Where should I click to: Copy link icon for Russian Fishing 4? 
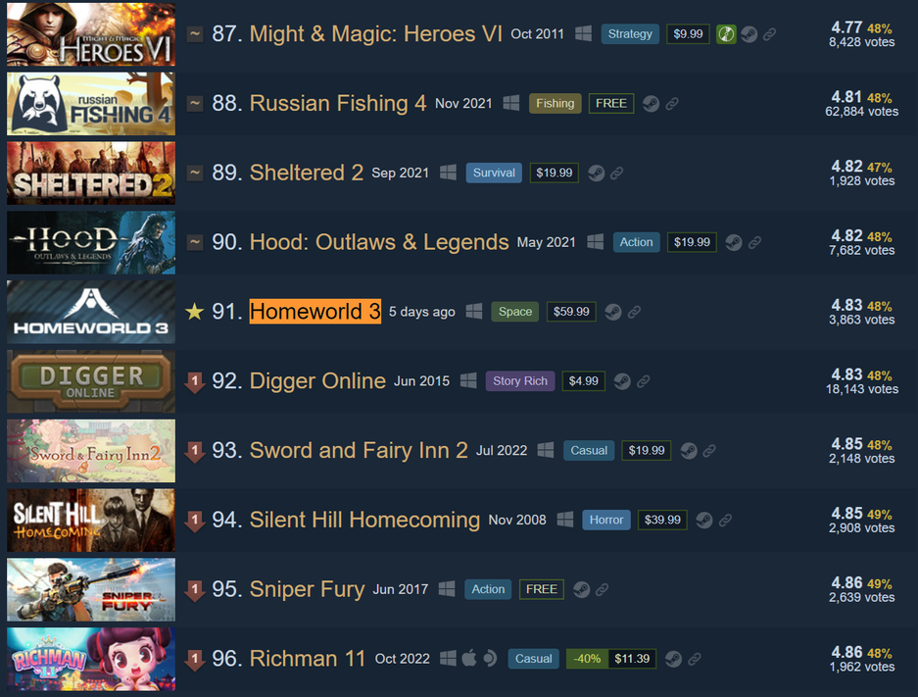672,104
